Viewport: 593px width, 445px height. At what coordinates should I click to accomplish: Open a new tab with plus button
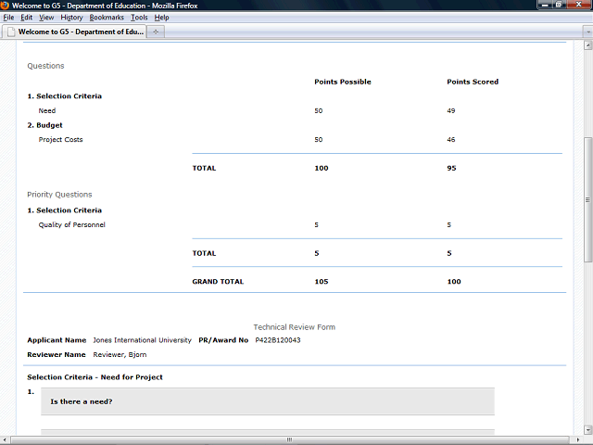click(156, 32)
